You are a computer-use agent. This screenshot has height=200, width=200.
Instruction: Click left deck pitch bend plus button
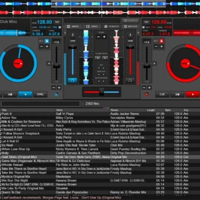(x=59, y=88)
